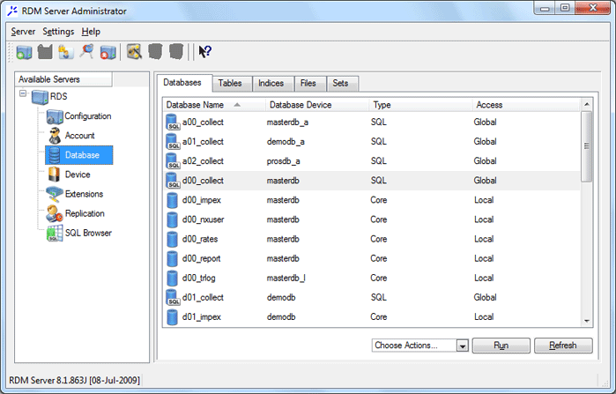Click the core database icon for d01_impex
616x394 pixels.
pos(172,317)
